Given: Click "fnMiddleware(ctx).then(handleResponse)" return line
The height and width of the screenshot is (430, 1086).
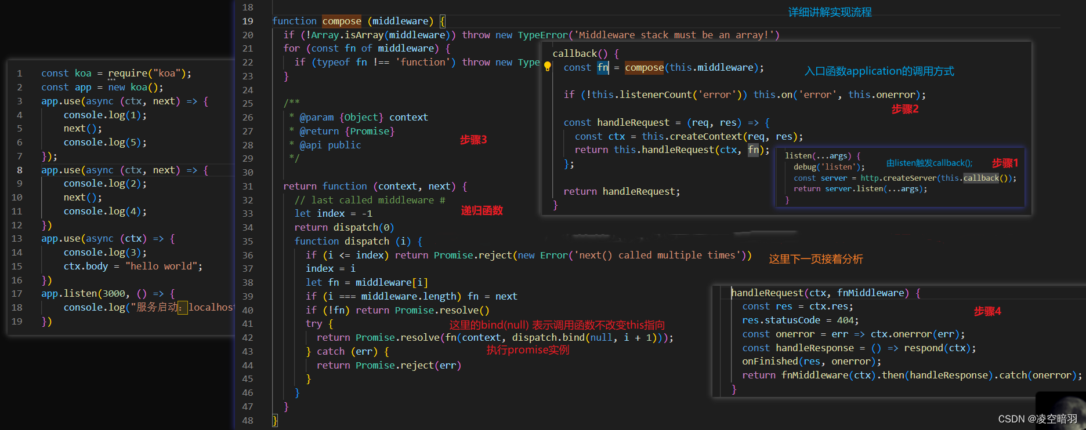Looking at the screenshot, I should coord(912,376).
